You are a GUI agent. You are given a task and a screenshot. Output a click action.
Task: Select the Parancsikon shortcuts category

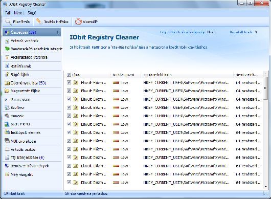[32, 100]
